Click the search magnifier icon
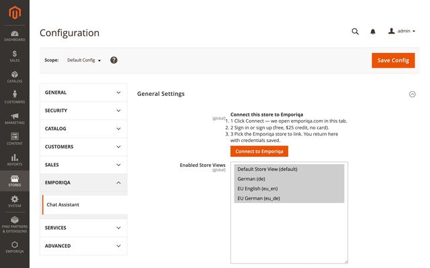The height and width of the screenshot is (268, 430). tap(355, 31)
